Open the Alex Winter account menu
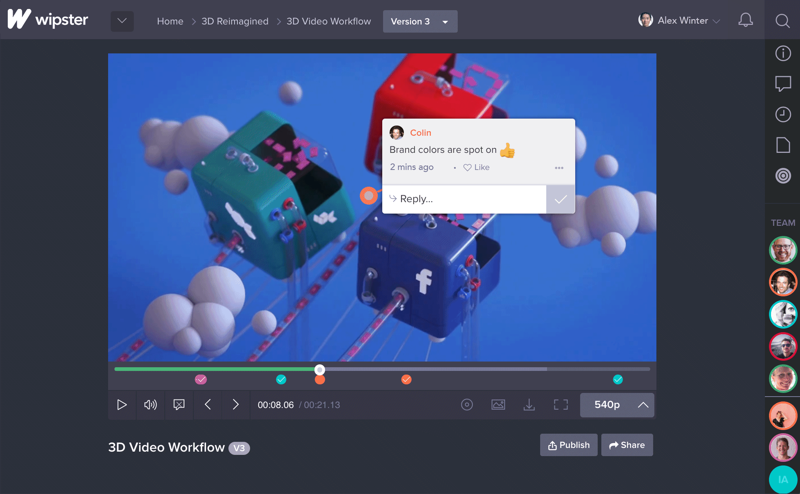800x494 pixels. tap(679, 20)
